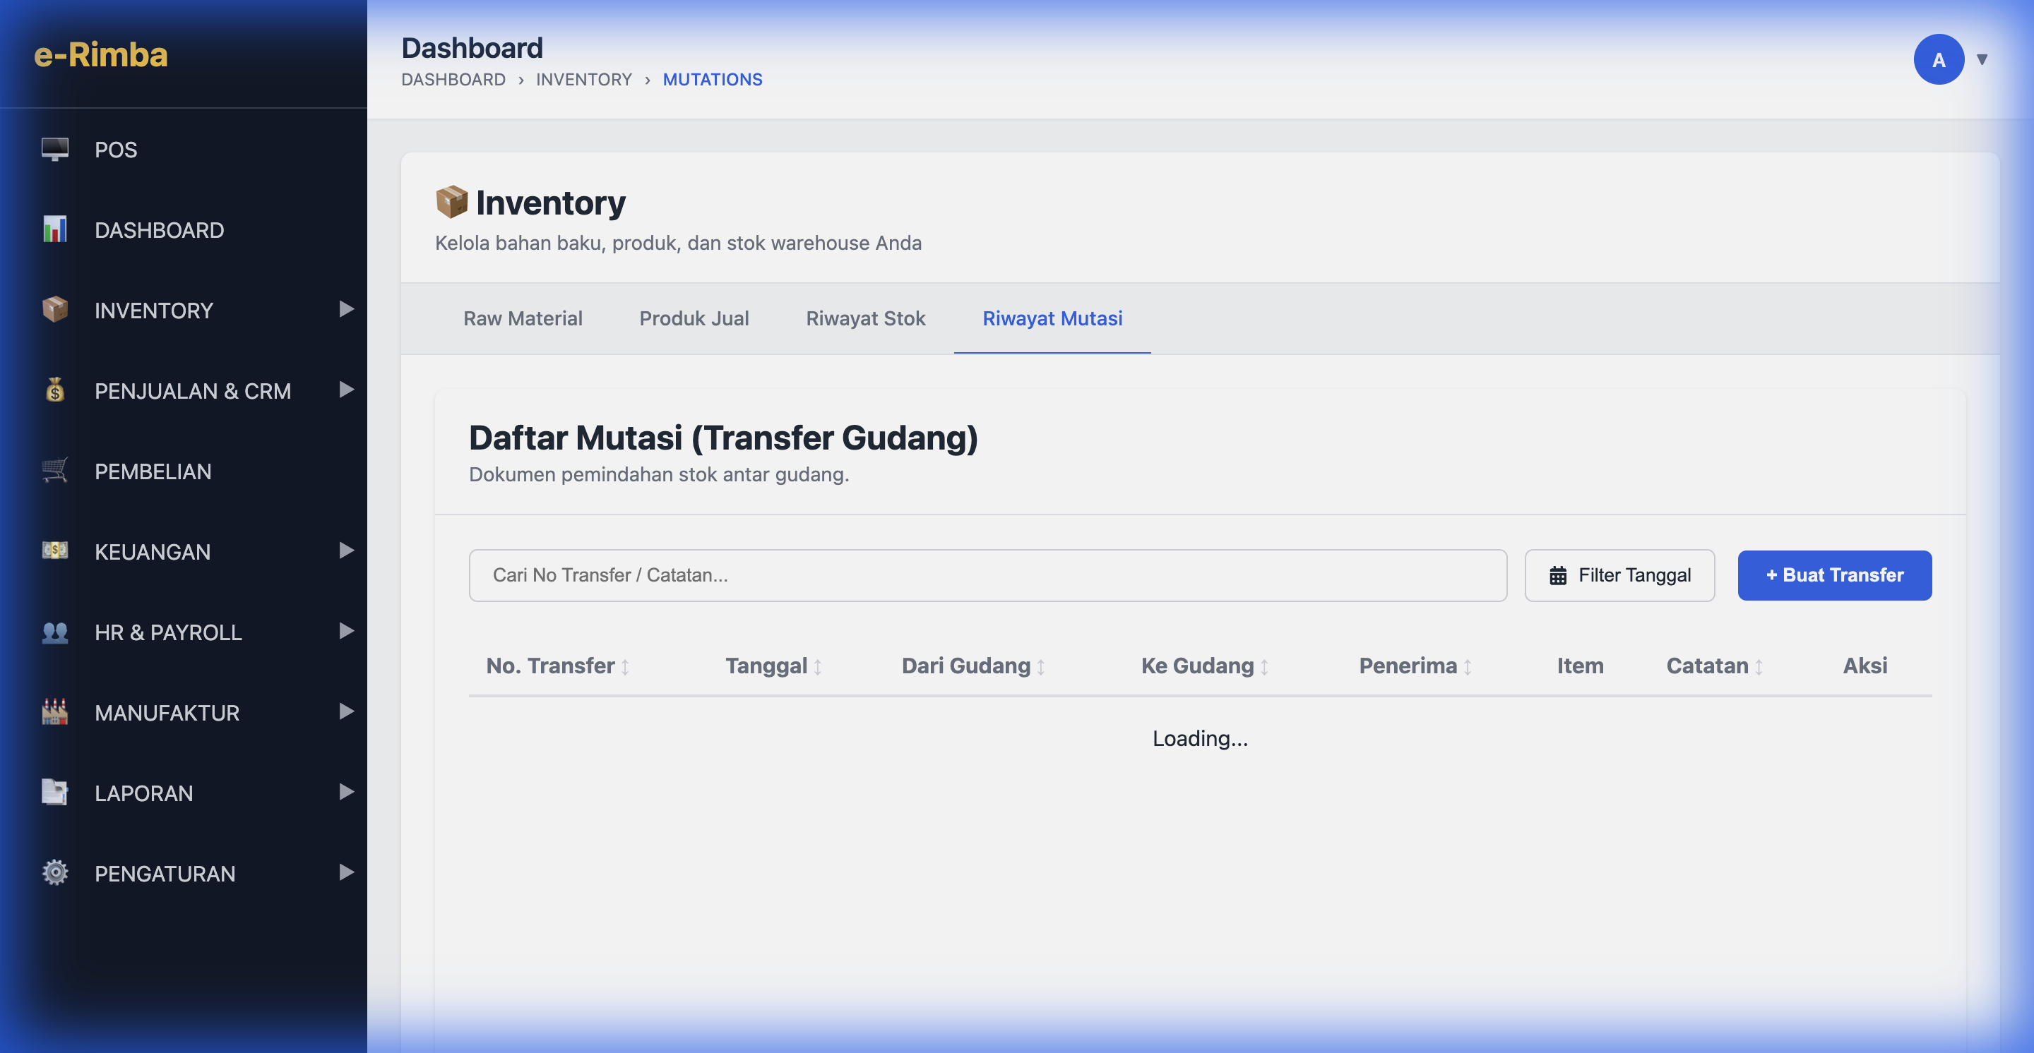This screenshot has height=1053, width=2034.
Task: Click the HR & Payroll people icon
Action: click(x=54, y=632)
